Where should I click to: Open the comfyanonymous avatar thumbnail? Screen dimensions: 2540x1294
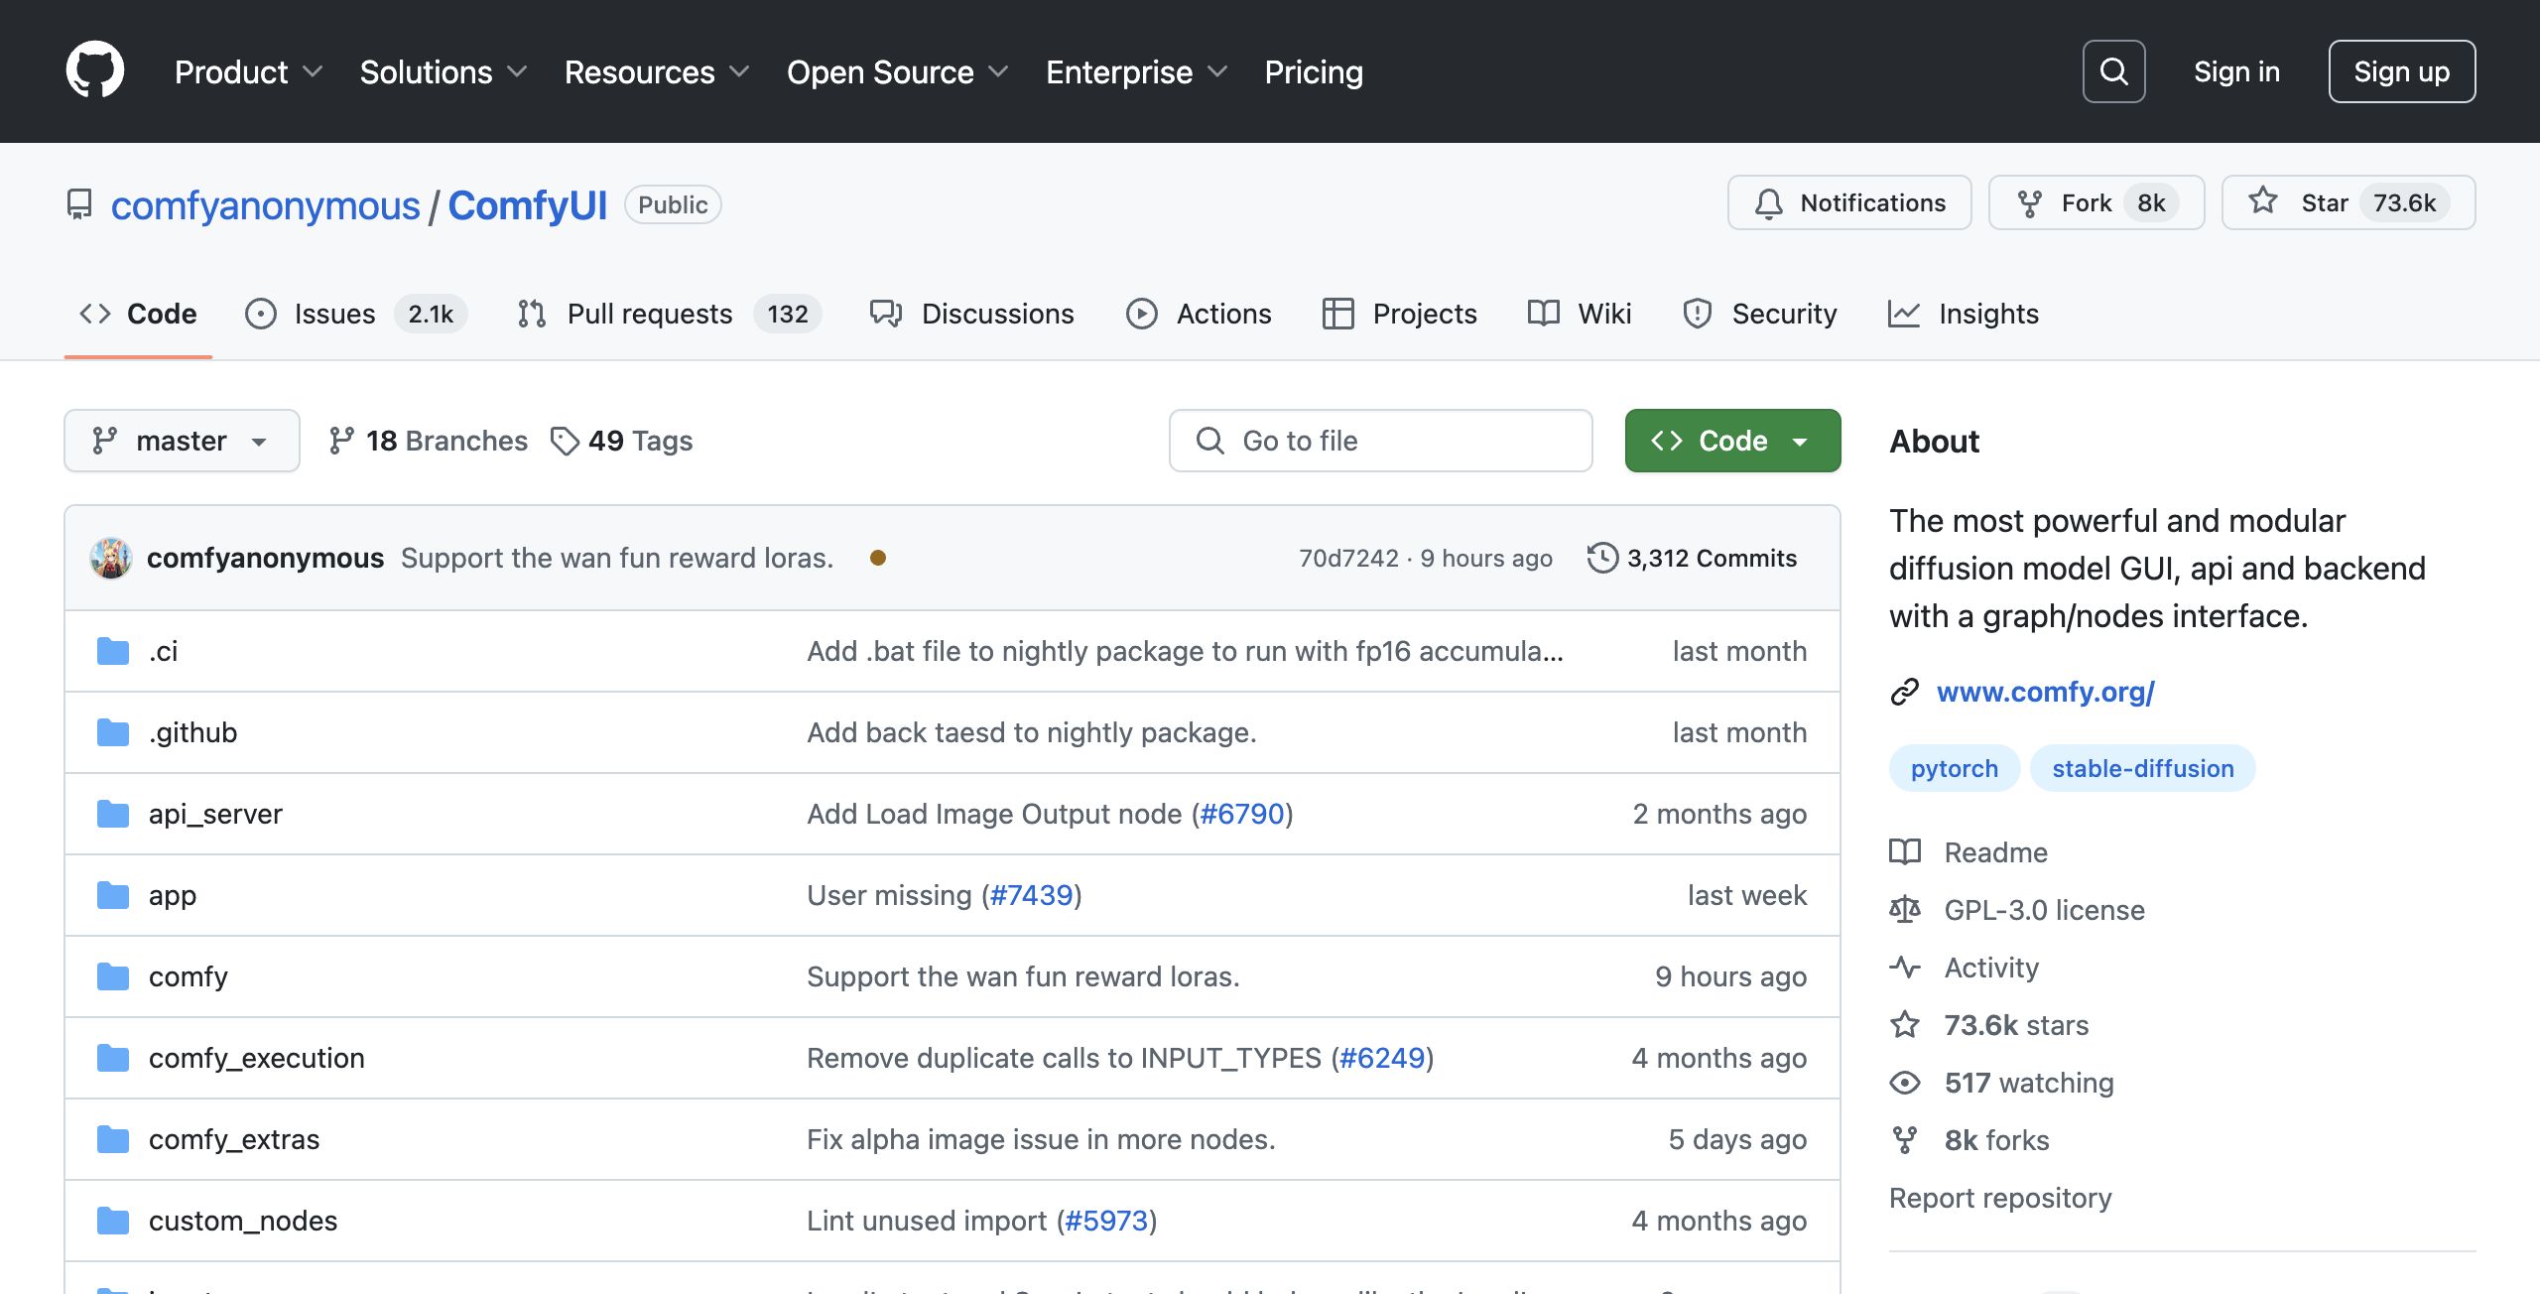[111, 558]
